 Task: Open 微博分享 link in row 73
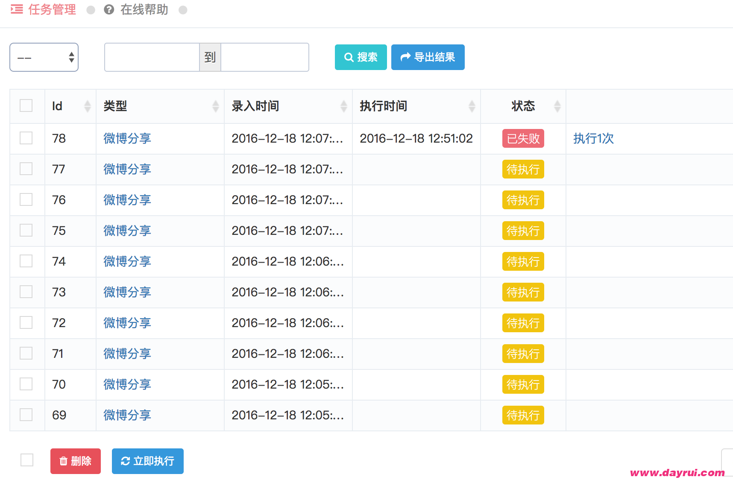tap(127, 292)
